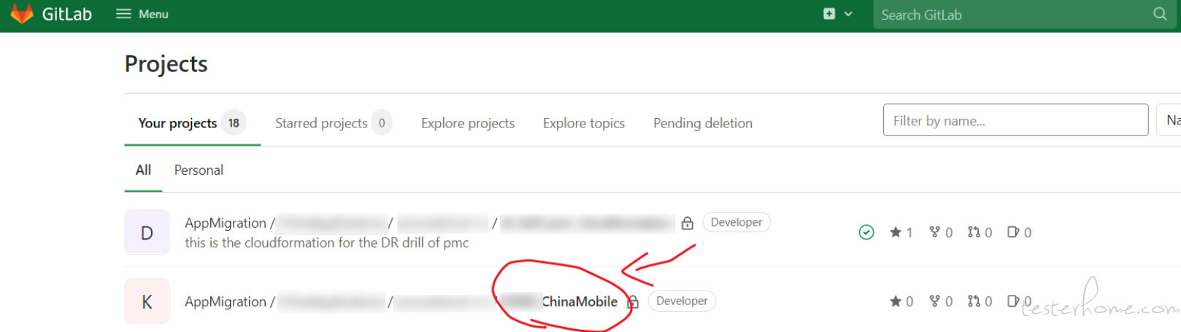
Task: View the Pending deletion tab
Action: coord(703,123)
